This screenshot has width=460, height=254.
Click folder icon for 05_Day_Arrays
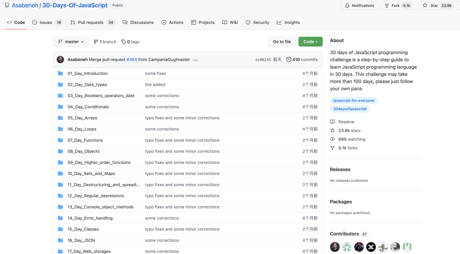(60, 118)
